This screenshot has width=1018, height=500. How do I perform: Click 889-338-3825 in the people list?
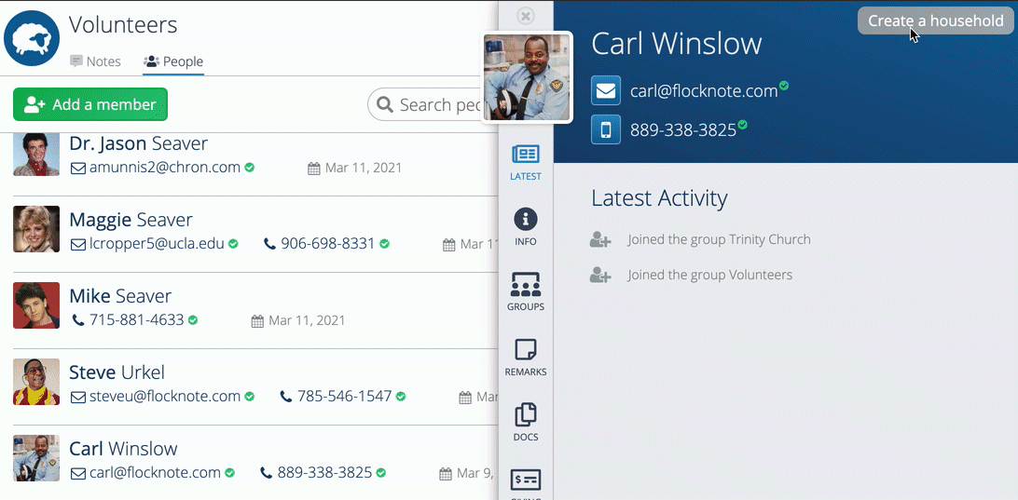[x=324, y=473]
